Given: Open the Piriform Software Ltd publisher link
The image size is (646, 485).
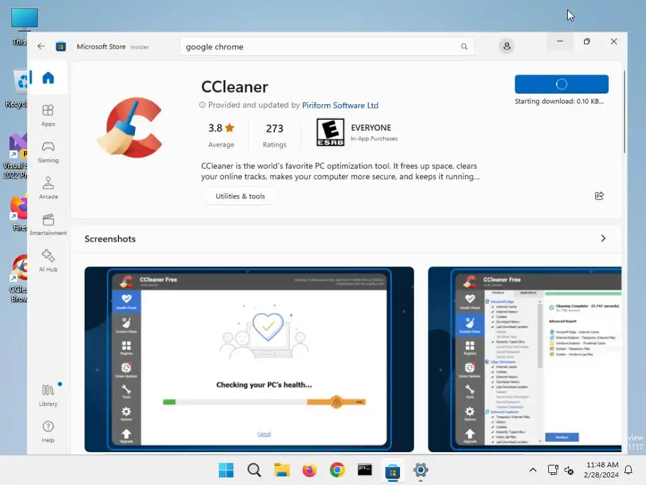Looking at the screenshot, I should click(340, 105).
